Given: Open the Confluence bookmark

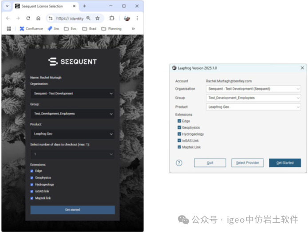Looking at the screenshot, I should [31, 29].
